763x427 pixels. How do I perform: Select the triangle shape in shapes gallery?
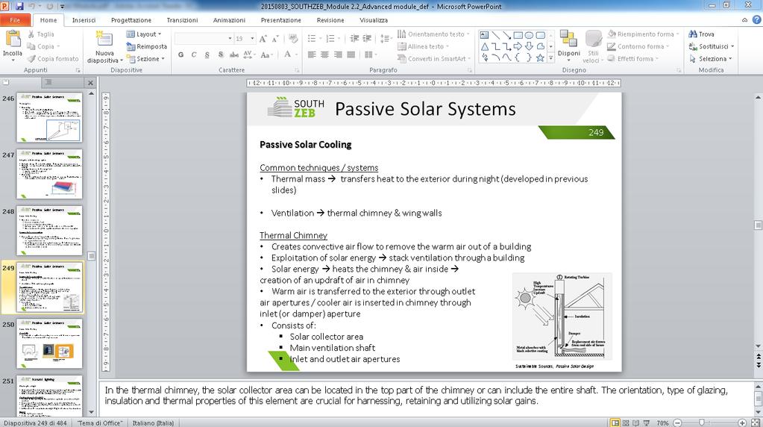click(x=485, y=47)
